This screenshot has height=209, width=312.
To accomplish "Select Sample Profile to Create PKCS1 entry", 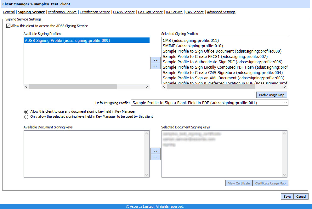I will (215, 56).
